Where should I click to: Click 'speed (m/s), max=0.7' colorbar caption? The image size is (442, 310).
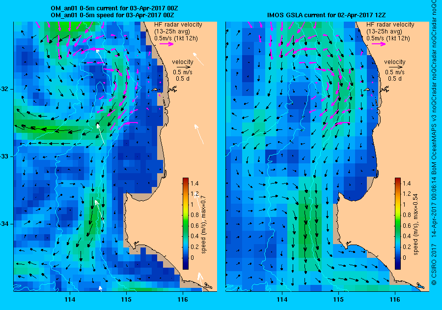coord(203,225)
